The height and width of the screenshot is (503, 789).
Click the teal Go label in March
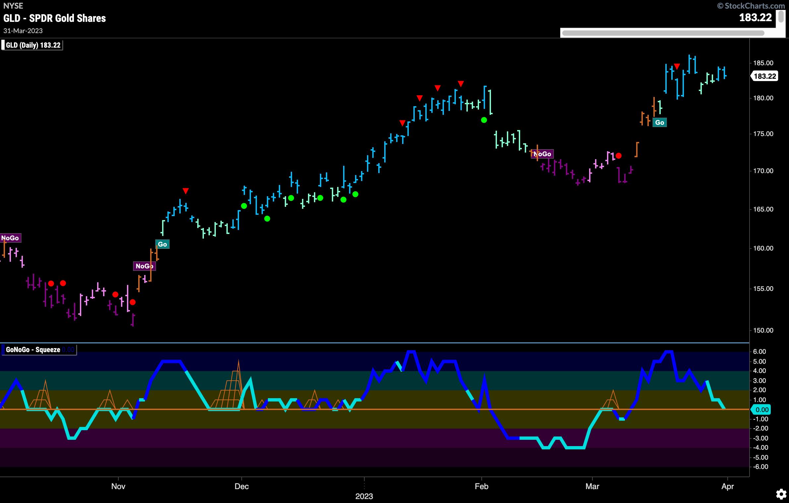pos(659,122)
